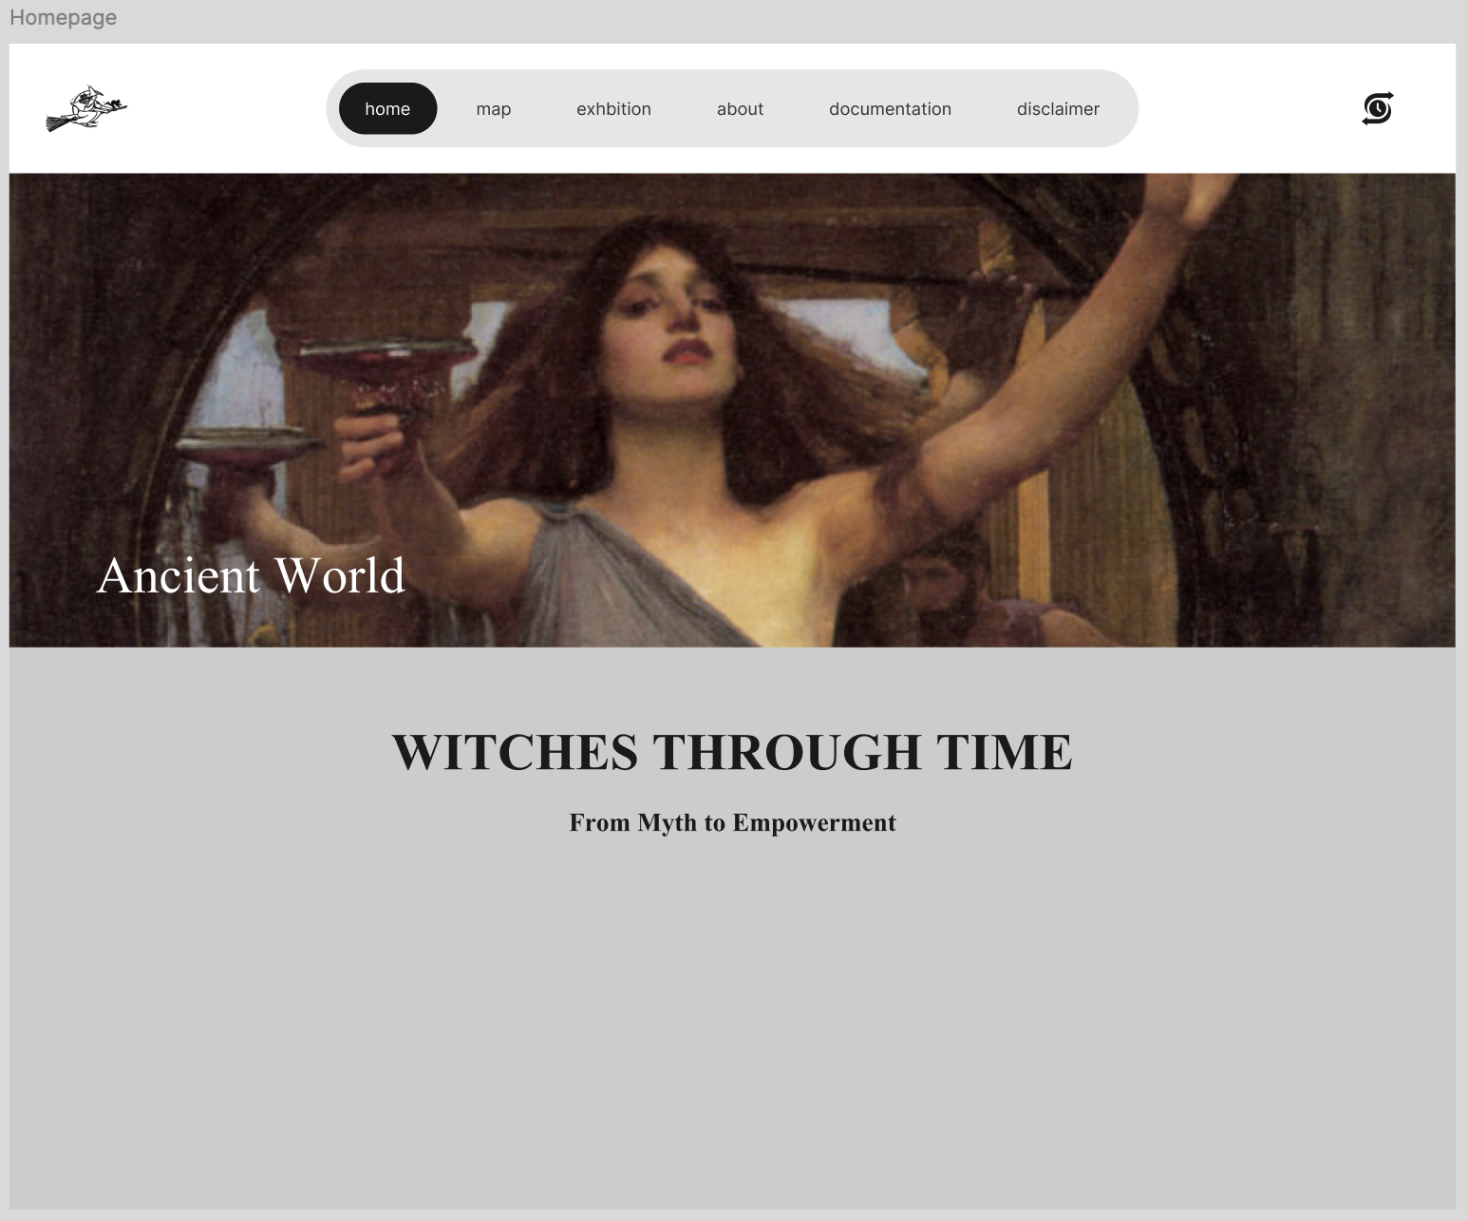Expand the map section from the navbar

coord(492,108)
